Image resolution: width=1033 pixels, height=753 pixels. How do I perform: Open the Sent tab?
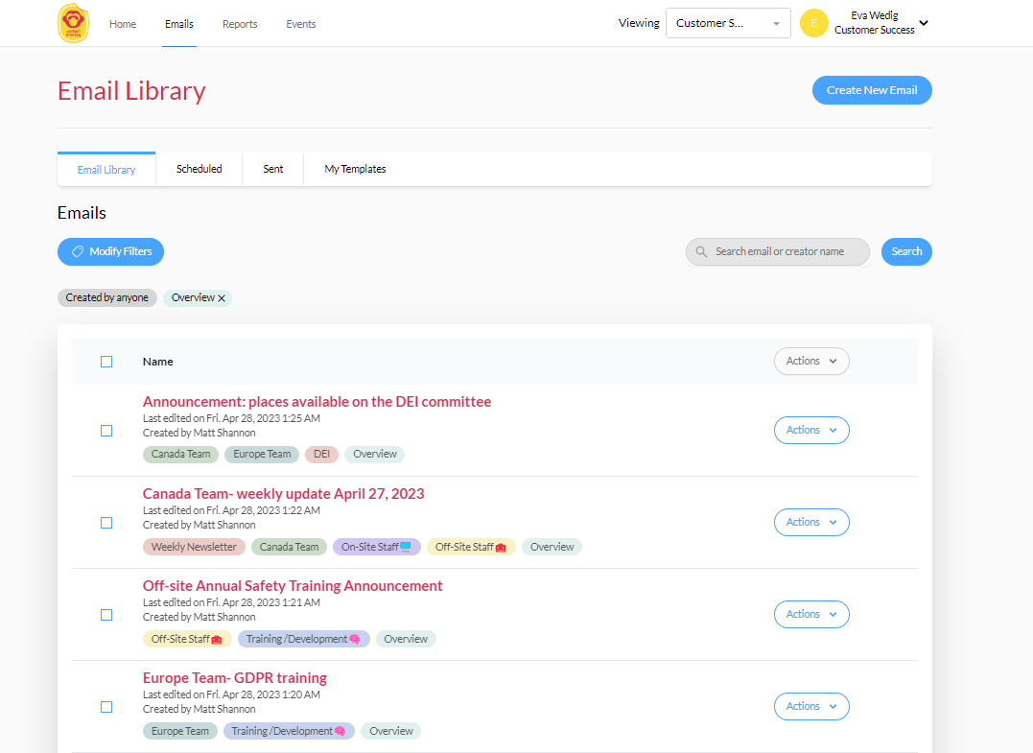[x=273, y=170]
